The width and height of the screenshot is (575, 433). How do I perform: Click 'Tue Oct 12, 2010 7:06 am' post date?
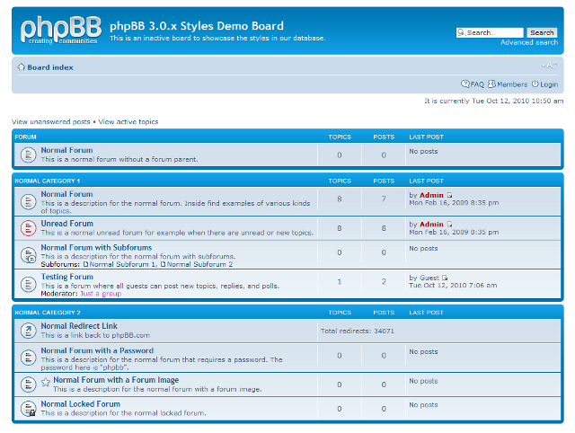tap(453, 286)
